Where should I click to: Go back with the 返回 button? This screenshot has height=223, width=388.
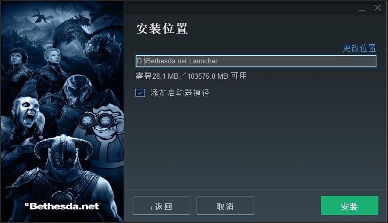(161, 205)
